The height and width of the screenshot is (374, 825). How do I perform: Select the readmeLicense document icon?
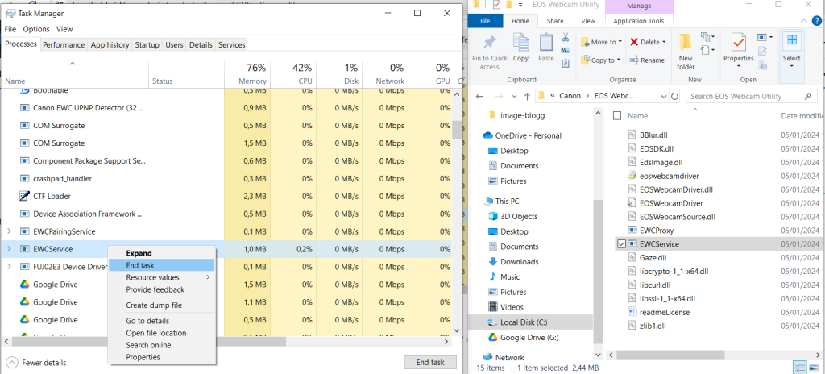pos(632,312)
